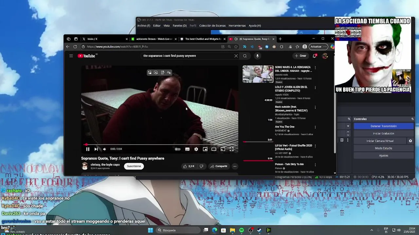Switch to the adrianmts Stream tab
This screenshot has width=419, height=235.
pos(152,39)
